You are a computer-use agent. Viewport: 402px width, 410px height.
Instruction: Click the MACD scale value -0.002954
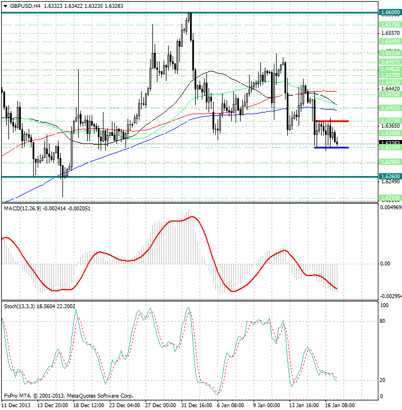pyautogui.click(x=391, y=296)
